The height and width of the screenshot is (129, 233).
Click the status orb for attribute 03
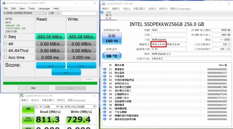pos(105,76)
